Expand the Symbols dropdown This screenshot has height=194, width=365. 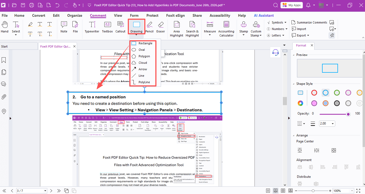286,22
